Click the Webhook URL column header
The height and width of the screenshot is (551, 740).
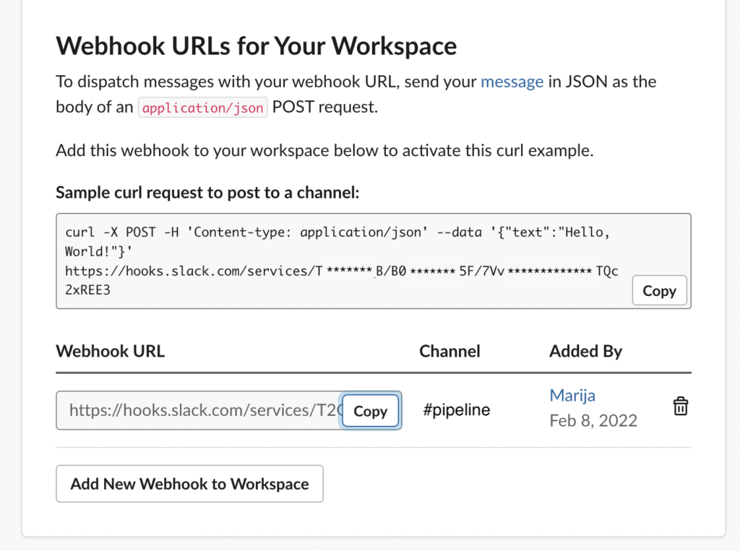pyautogui.click(x=111, y=352)
